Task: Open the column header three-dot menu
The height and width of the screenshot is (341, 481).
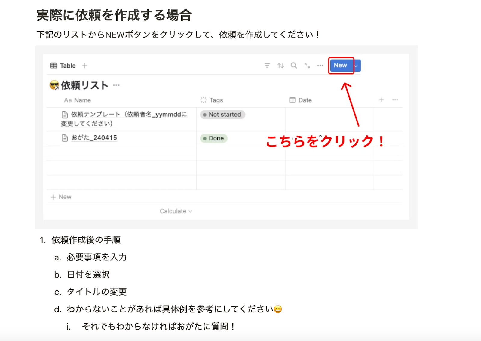Action: coord(395,100)
